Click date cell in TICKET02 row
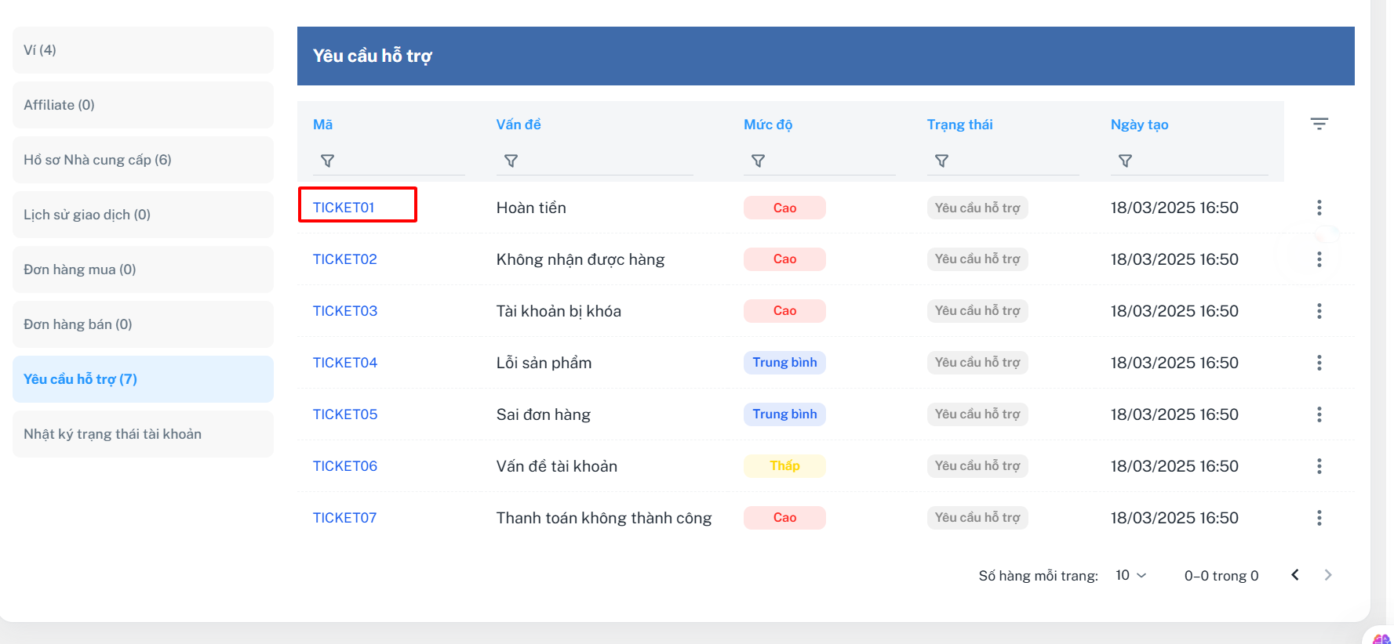 coord(1174,259)
